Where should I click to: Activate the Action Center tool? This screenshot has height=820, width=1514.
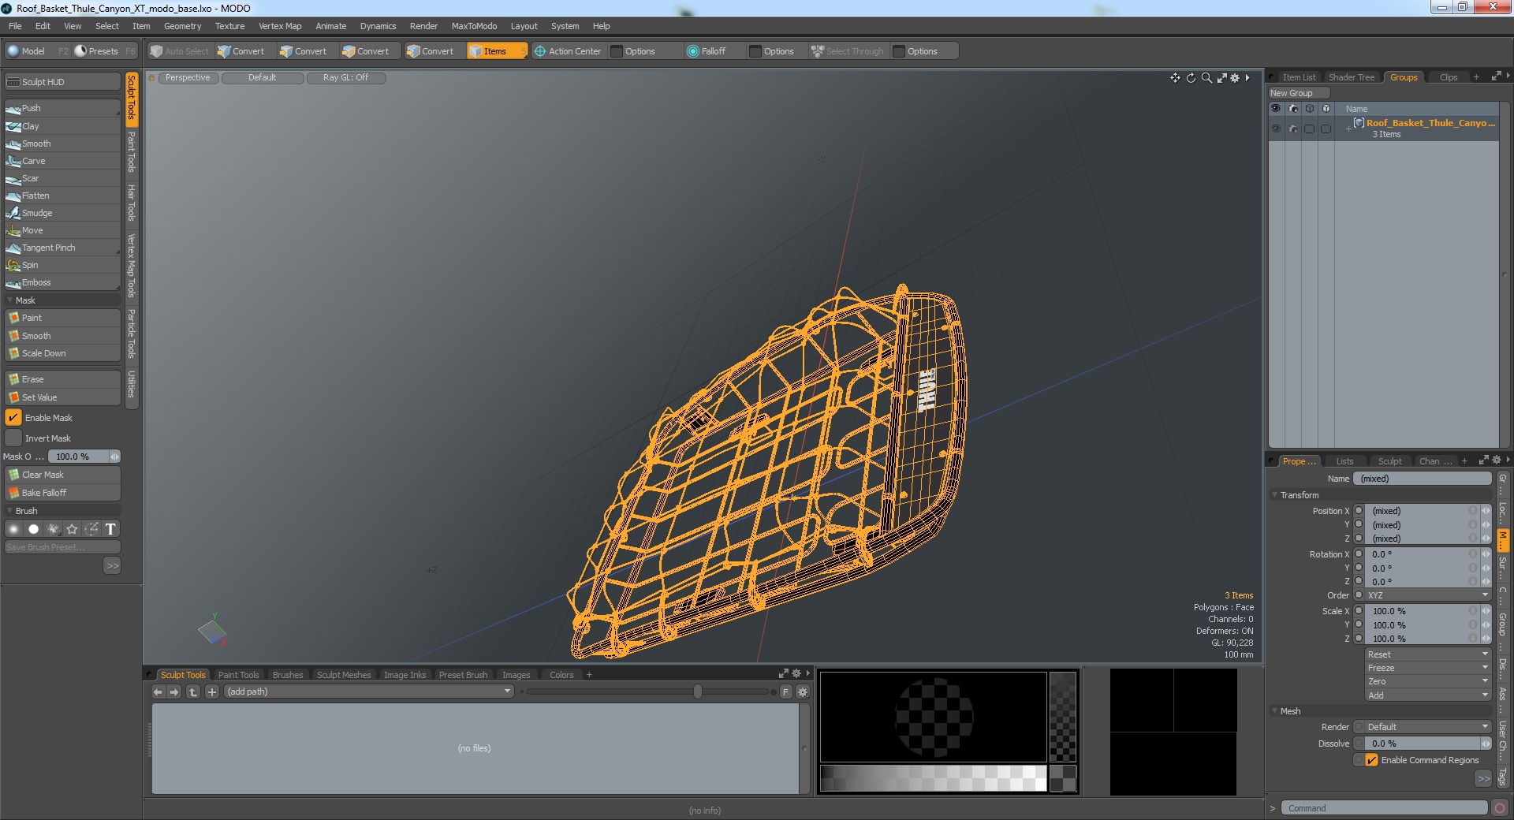(x=568, y=51)
